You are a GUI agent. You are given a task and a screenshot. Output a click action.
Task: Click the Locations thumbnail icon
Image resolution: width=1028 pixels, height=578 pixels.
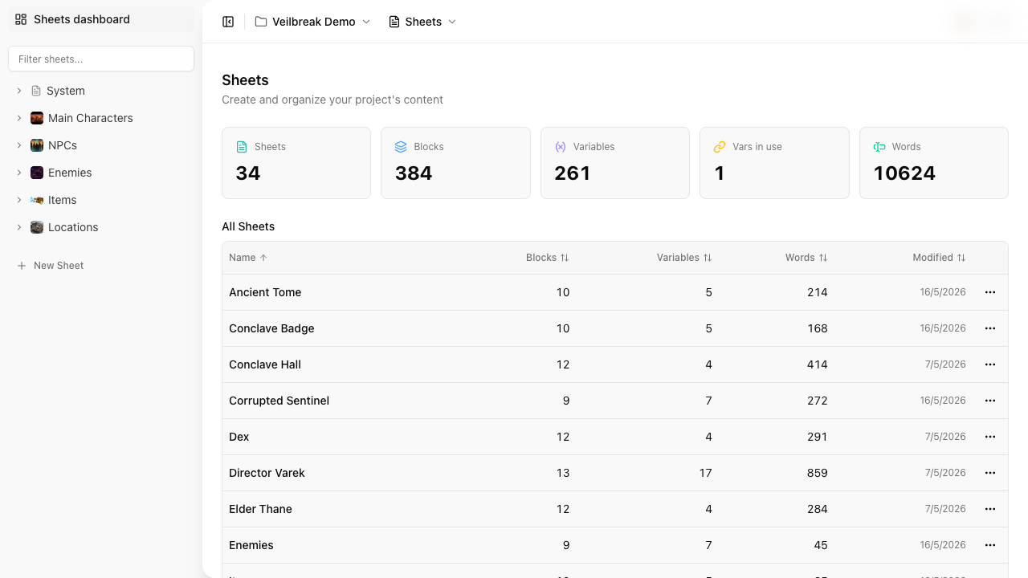[37, 227]
